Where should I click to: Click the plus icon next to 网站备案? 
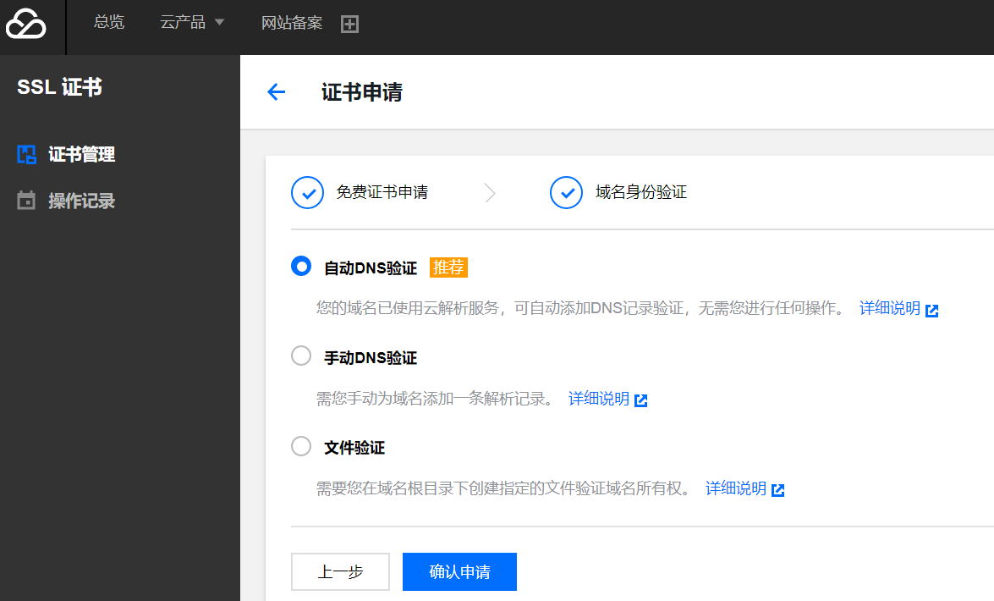[x=350, y=24]
